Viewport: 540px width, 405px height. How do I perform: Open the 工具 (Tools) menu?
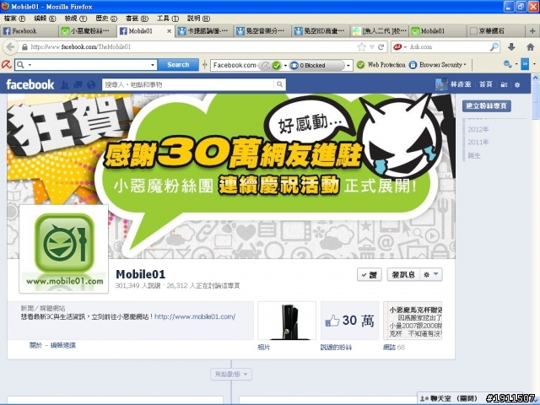(x=167, y=19)
